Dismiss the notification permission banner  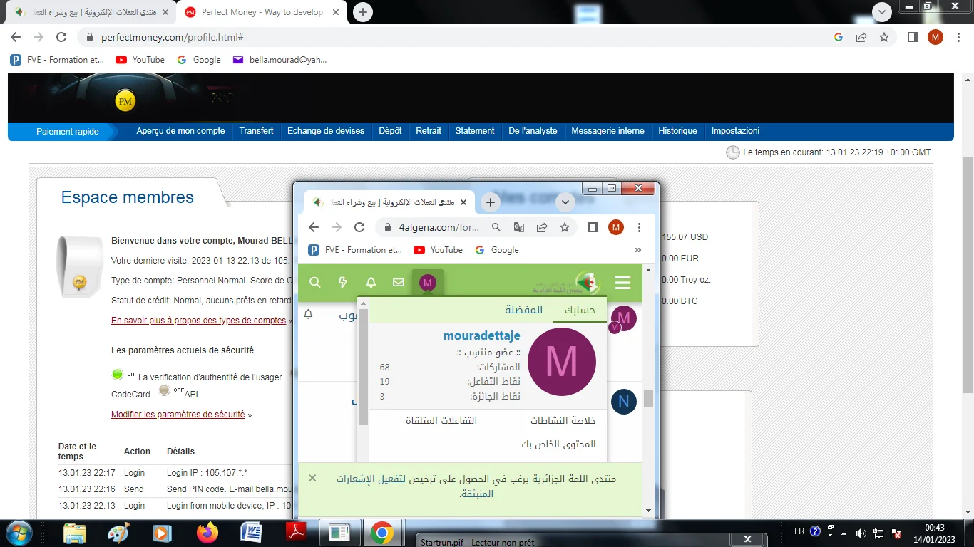pyautogui.click(x=312, y=478)
